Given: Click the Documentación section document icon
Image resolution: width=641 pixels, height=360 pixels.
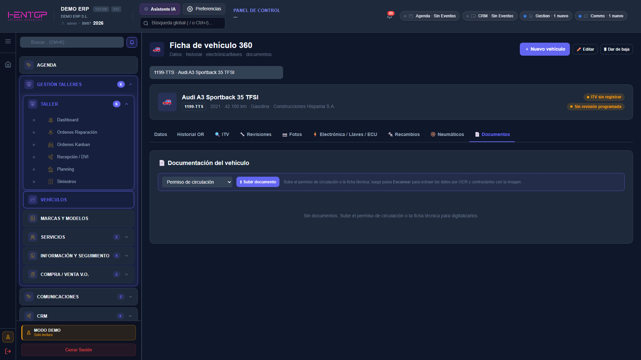Looking at the screenshot, I should pos(162,163).
